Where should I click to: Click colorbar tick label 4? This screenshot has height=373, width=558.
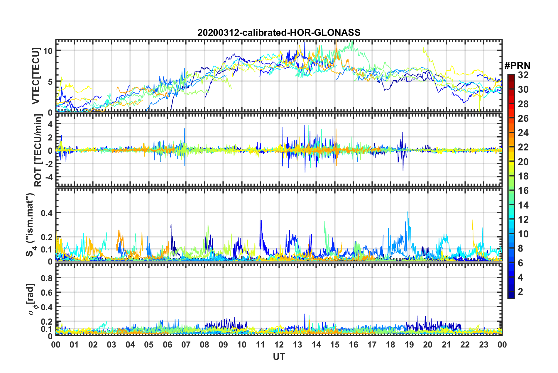[x=520, y=277]
